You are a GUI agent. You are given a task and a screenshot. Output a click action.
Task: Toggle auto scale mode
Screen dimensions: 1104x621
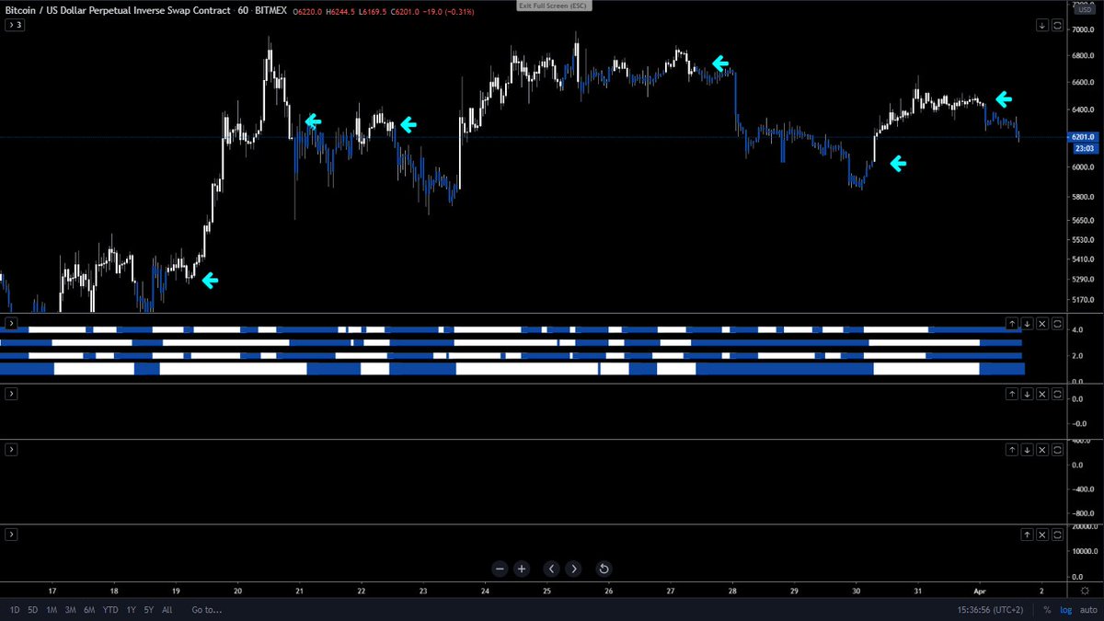click(x=1088, y=610)
